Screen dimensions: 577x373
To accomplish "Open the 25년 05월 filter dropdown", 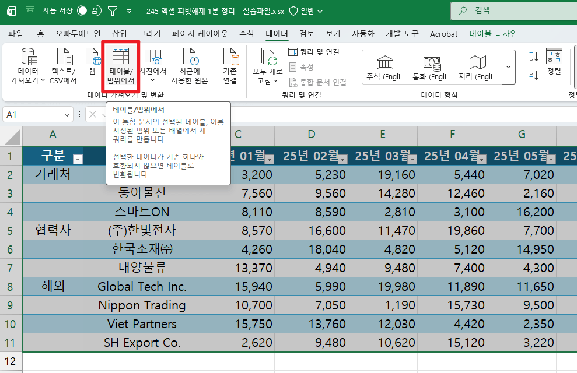I will tap(551, 159).
